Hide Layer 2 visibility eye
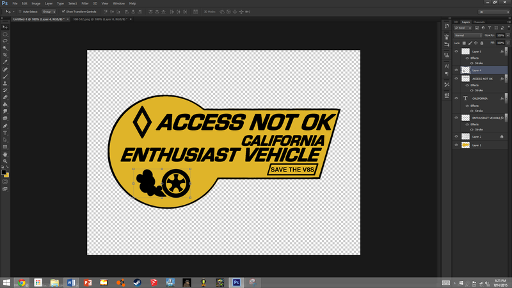 [x=456, y=136]
